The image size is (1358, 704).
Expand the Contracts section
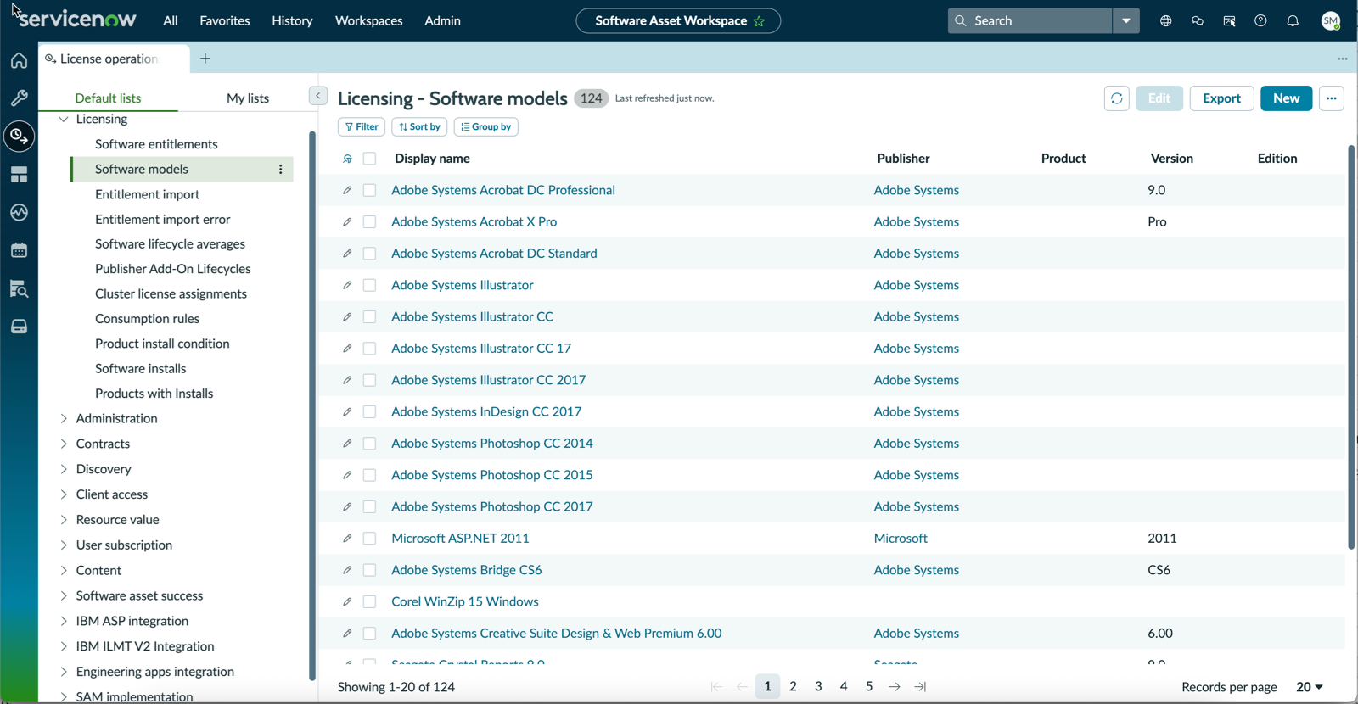coord(64,444)
